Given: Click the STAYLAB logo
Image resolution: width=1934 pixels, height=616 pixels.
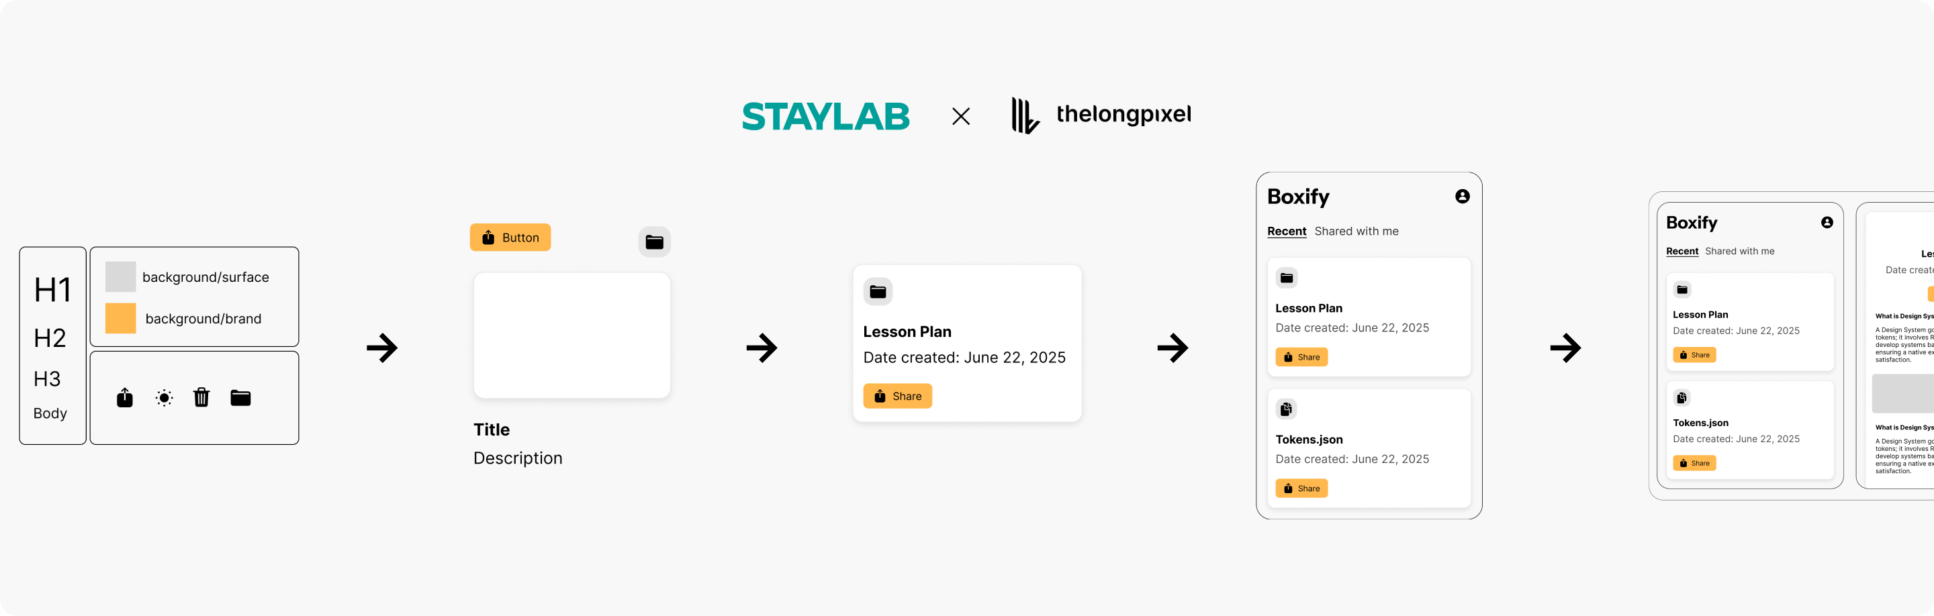Looking at the screenshot, I should coord(825,116).
